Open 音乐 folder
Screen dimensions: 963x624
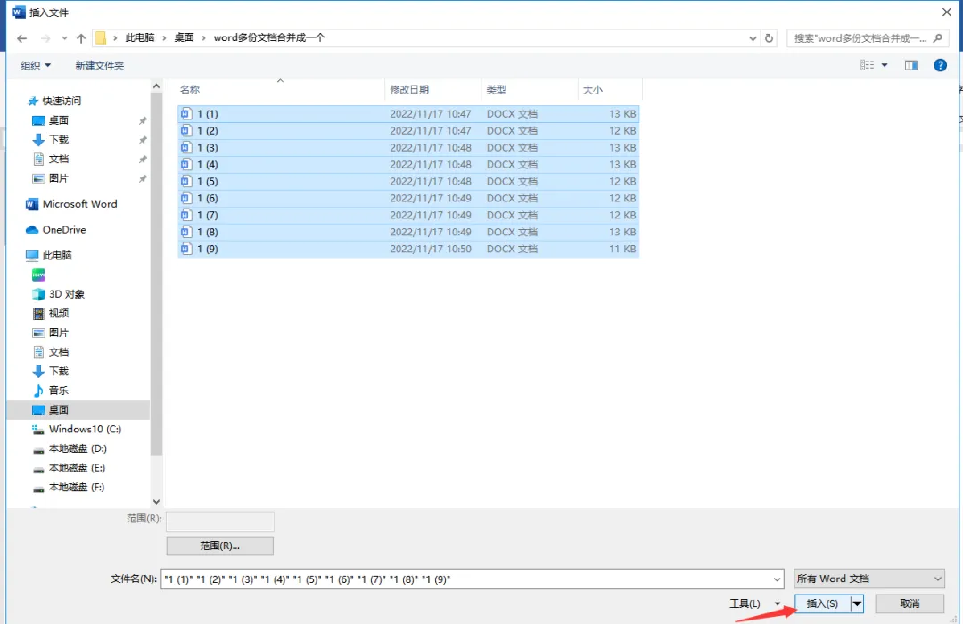click(58, 390)
